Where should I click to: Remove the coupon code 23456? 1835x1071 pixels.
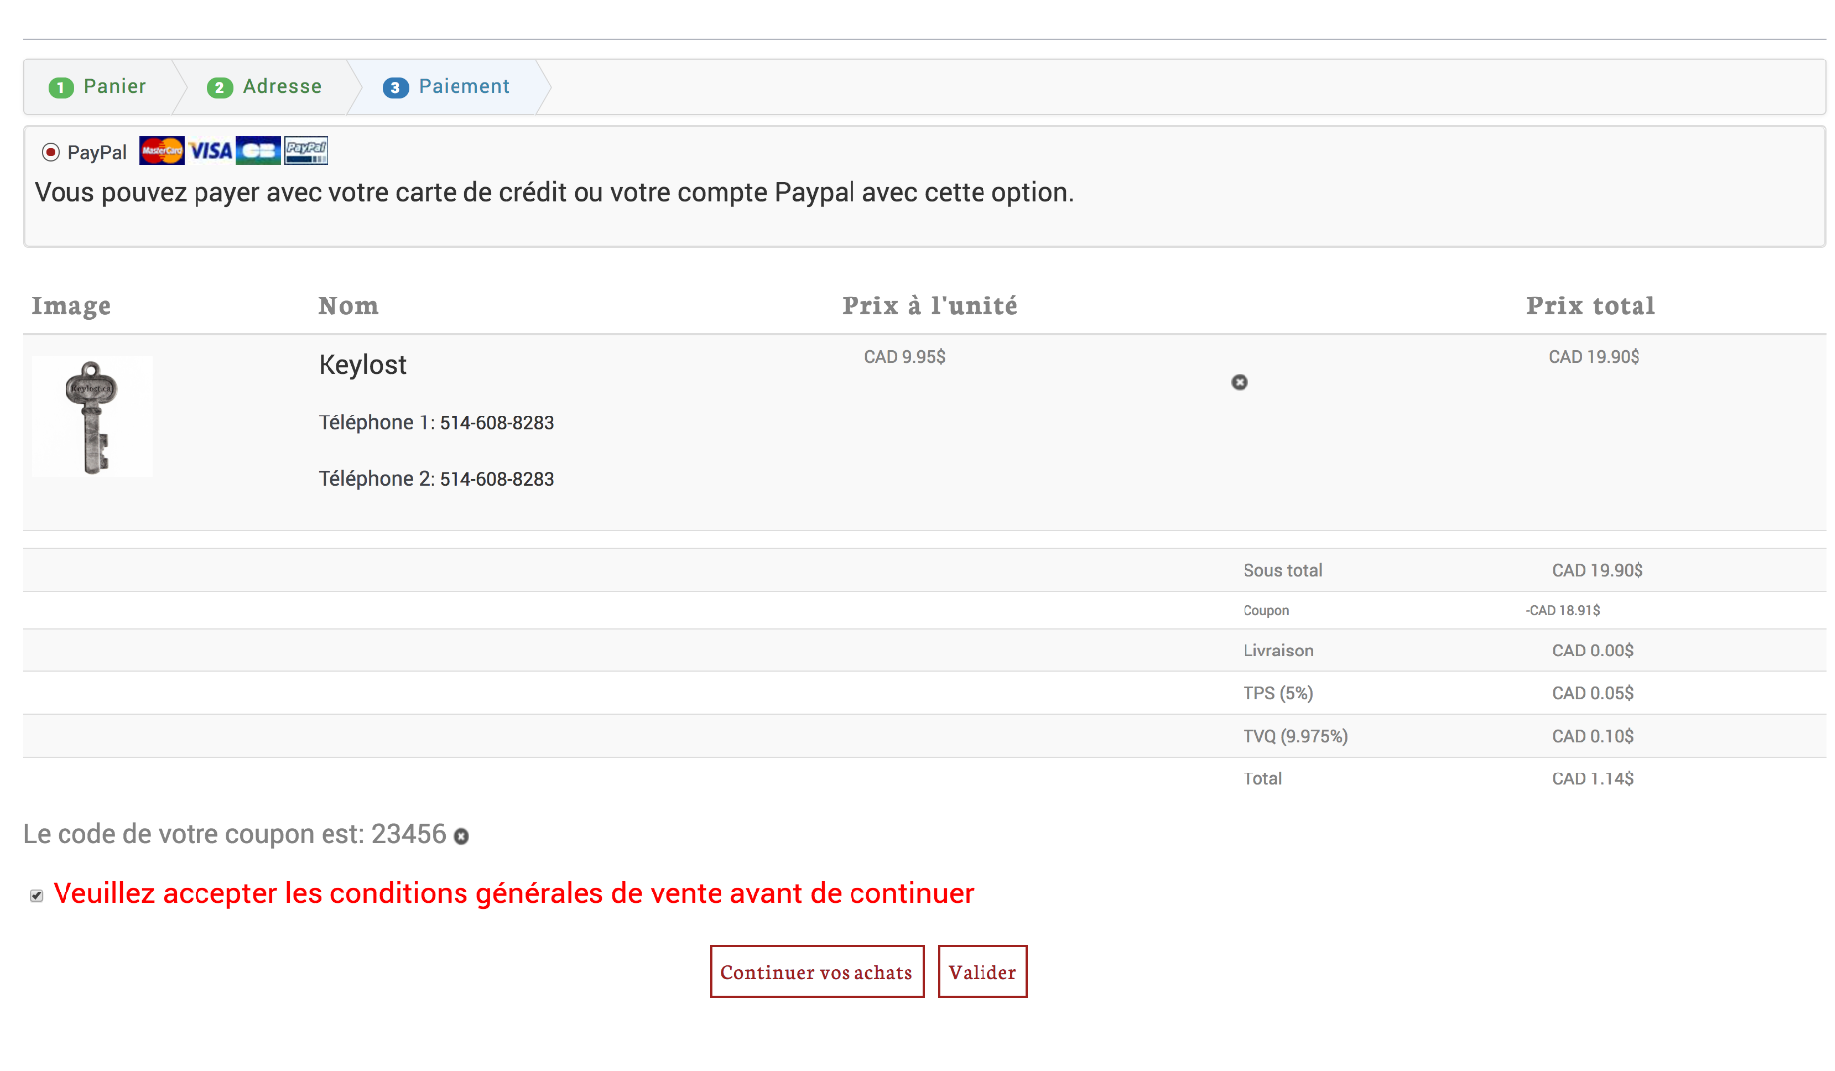(x=461, y=837)
